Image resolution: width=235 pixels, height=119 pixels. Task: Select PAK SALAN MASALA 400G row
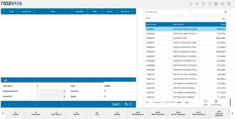point(186,29)
